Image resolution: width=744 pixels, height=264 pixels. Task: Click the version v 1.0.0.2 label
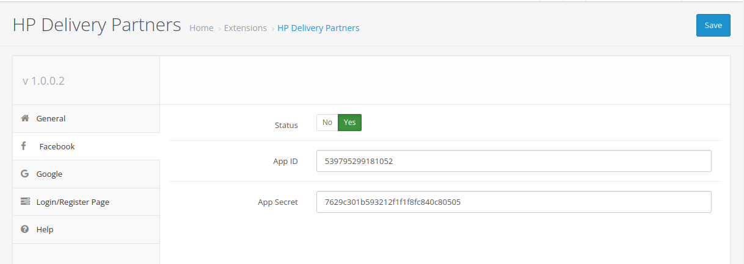pos(43,80)
